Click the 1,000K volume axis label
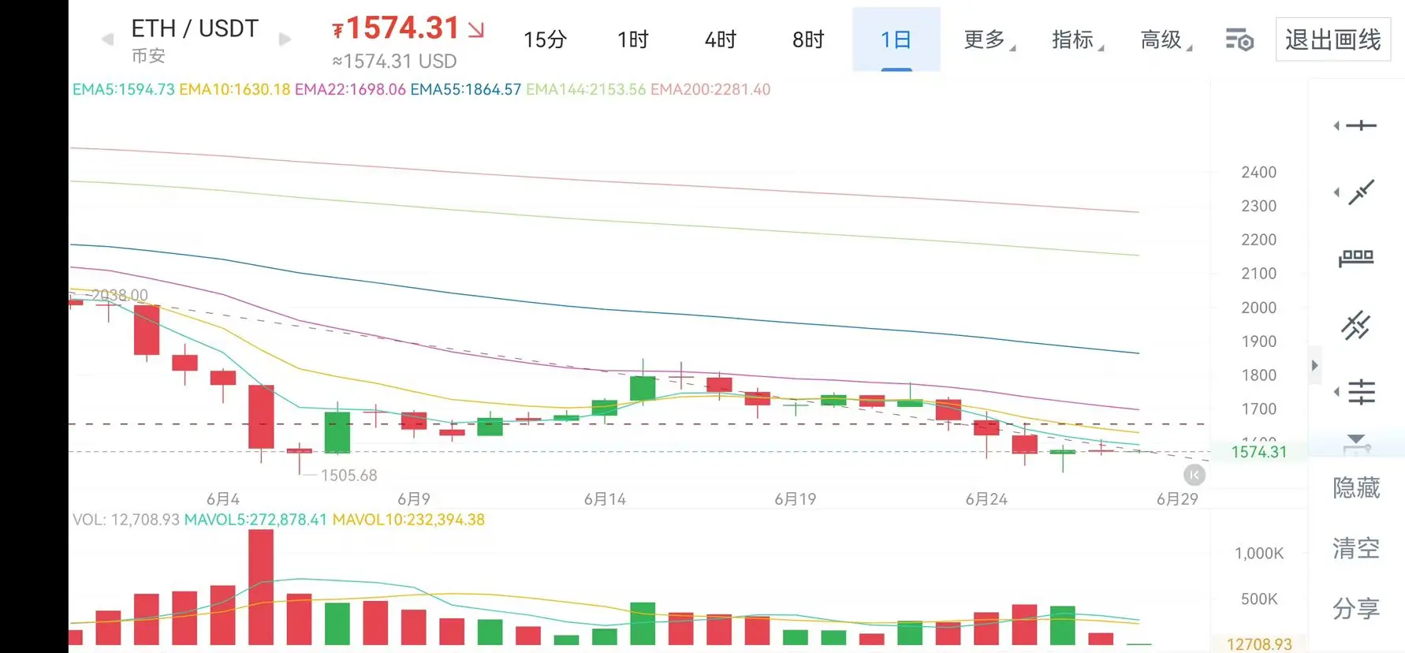This screenshot has width=1405, height=653. (x=1259, y=554)
